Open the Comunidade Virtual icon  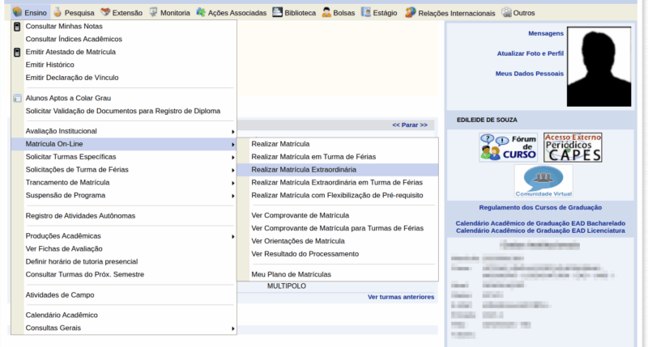(543, 180)
